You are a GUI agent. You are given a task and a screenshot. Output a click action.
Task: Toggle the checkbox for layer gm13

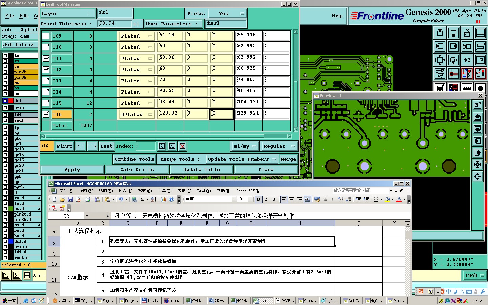[x=5, y=149]
